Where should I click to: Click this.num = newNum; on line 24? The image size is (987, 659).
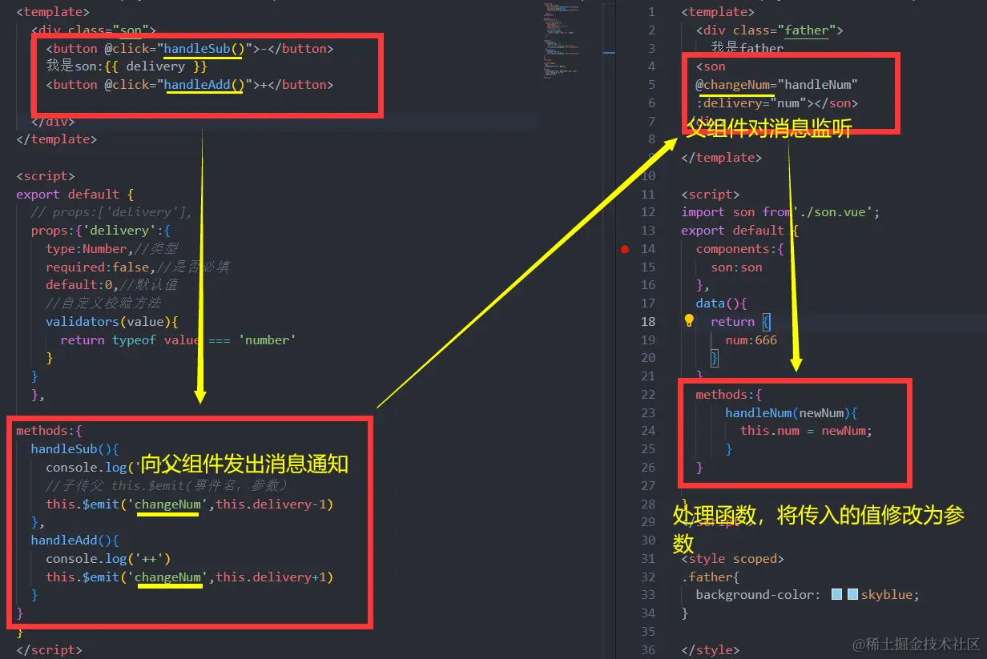pyautogui.click(x=806, y=431)
